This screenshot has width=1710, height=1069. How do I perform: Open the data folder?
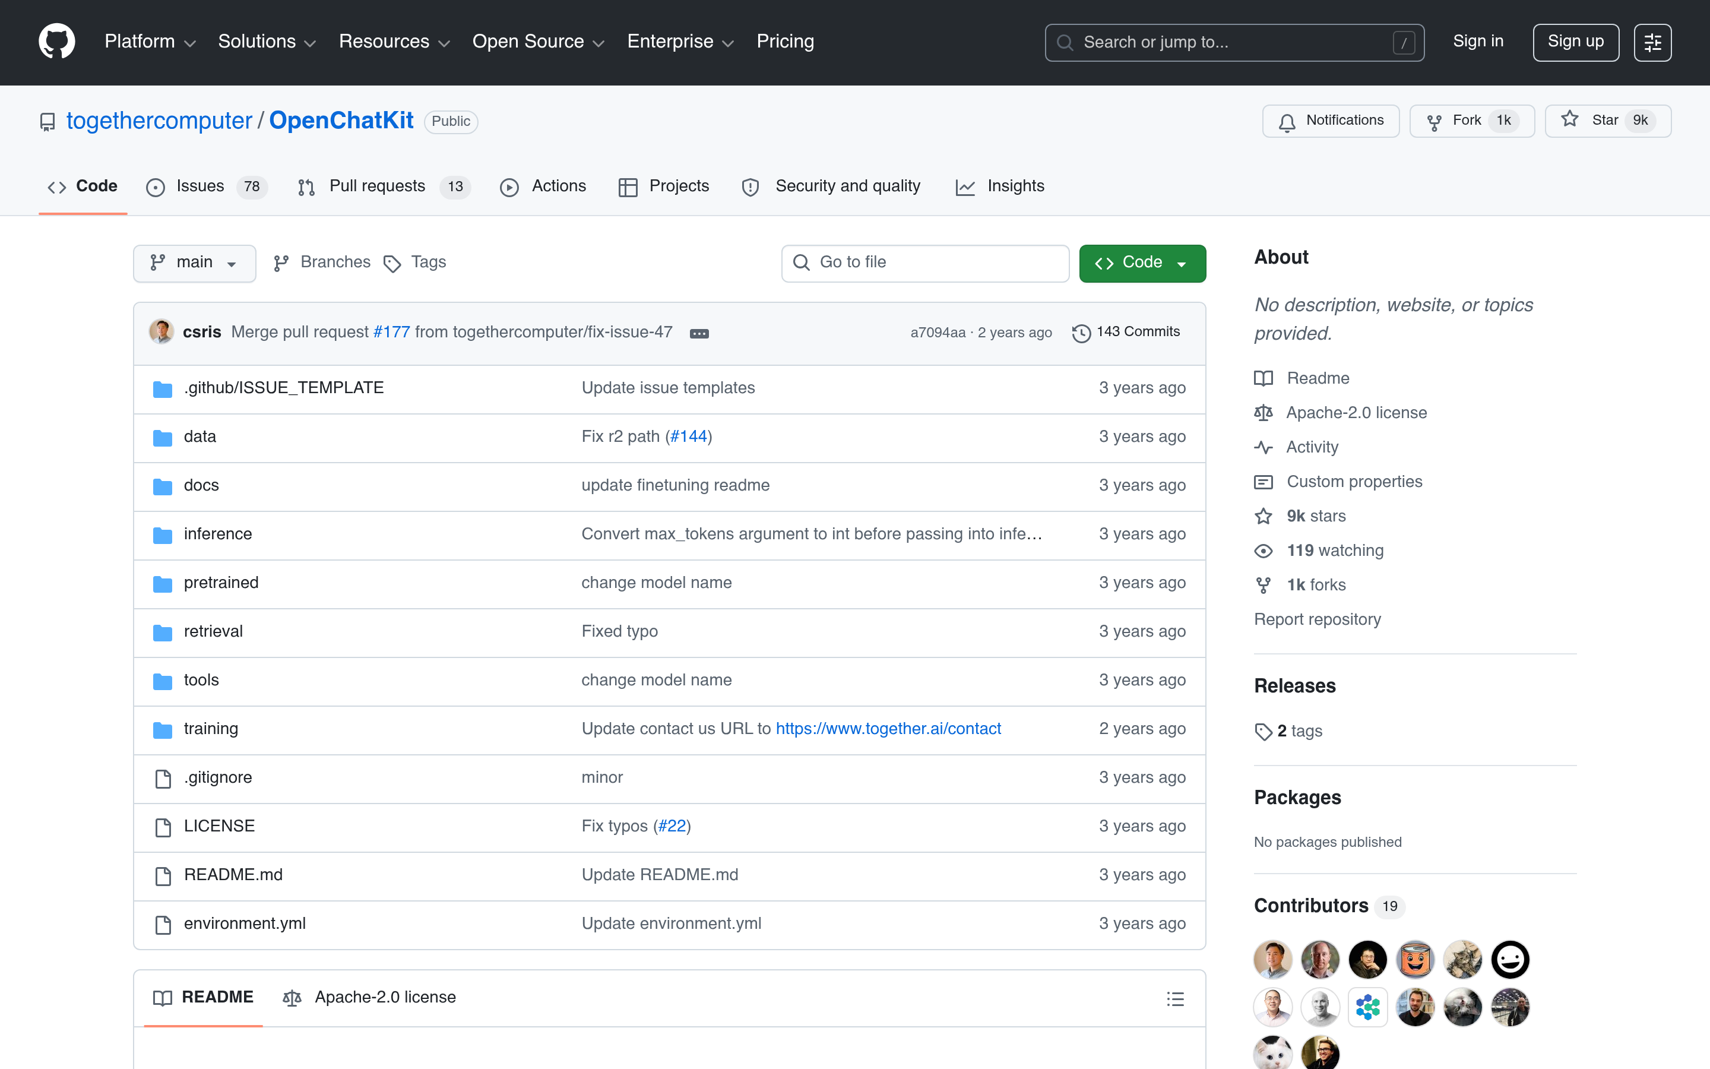(199, 437)
